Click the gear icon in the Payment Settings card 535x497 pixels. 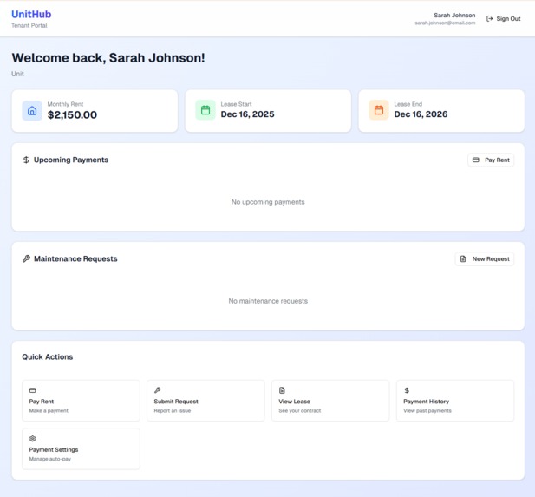pyautogui.click(x=32, y=438)
